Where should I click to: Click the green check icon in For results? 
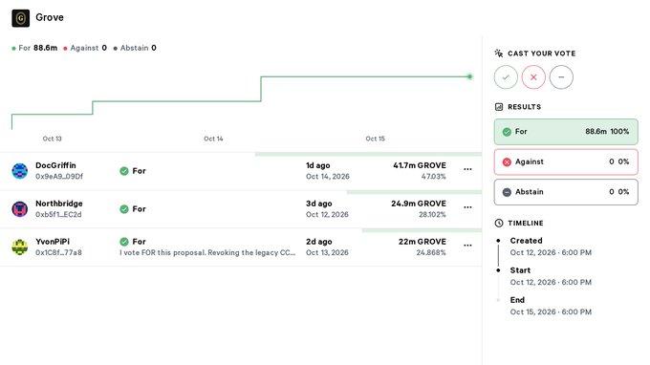point(507,132)
